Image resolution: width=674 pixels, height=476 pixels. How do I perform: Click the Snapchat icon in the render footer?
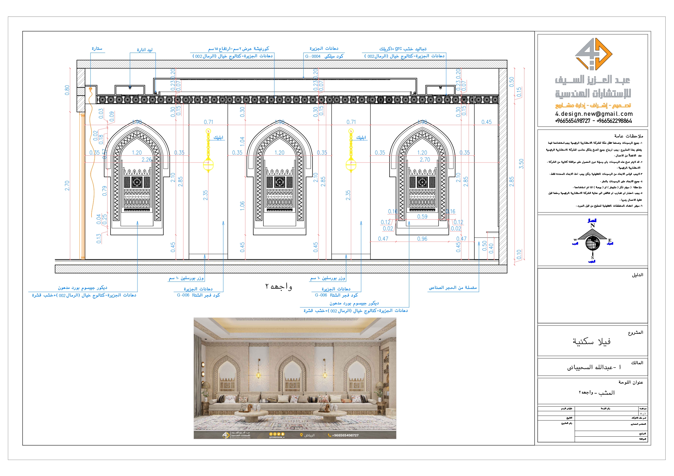[x=283, y=434]
